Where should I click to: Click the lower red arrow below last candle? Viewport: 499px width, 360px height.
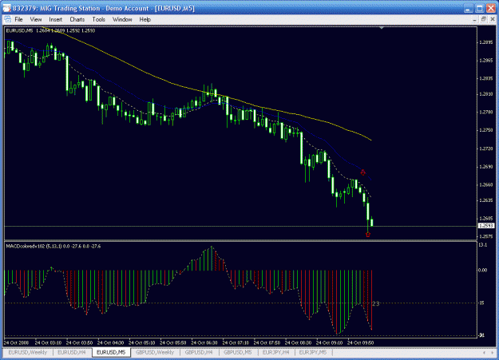point(368,235)
